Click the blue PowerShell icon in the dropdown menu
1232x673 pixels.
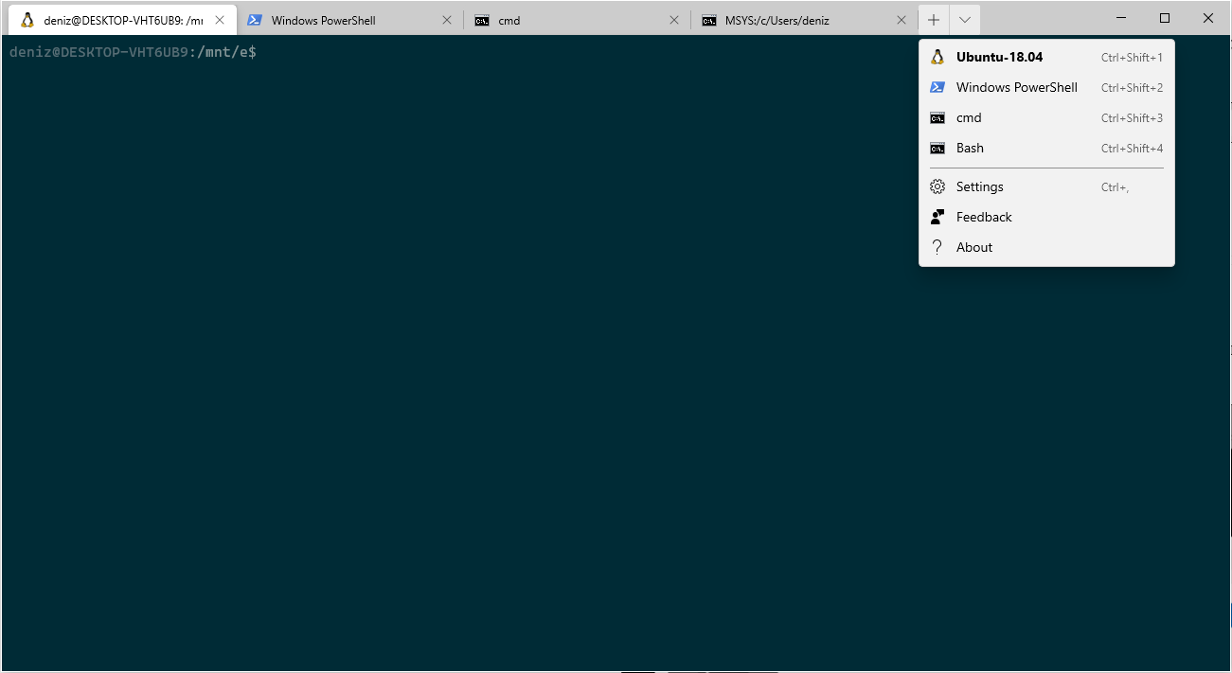937,87
